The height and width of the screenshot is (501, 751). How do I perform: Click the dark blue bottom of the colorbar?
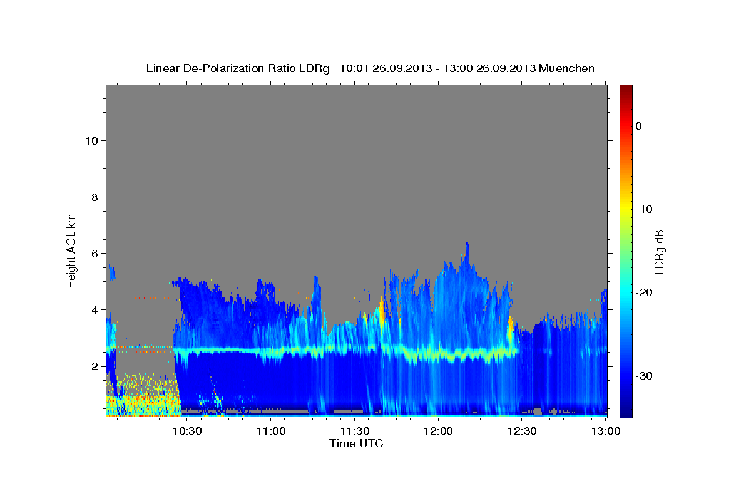coord(626,410)
